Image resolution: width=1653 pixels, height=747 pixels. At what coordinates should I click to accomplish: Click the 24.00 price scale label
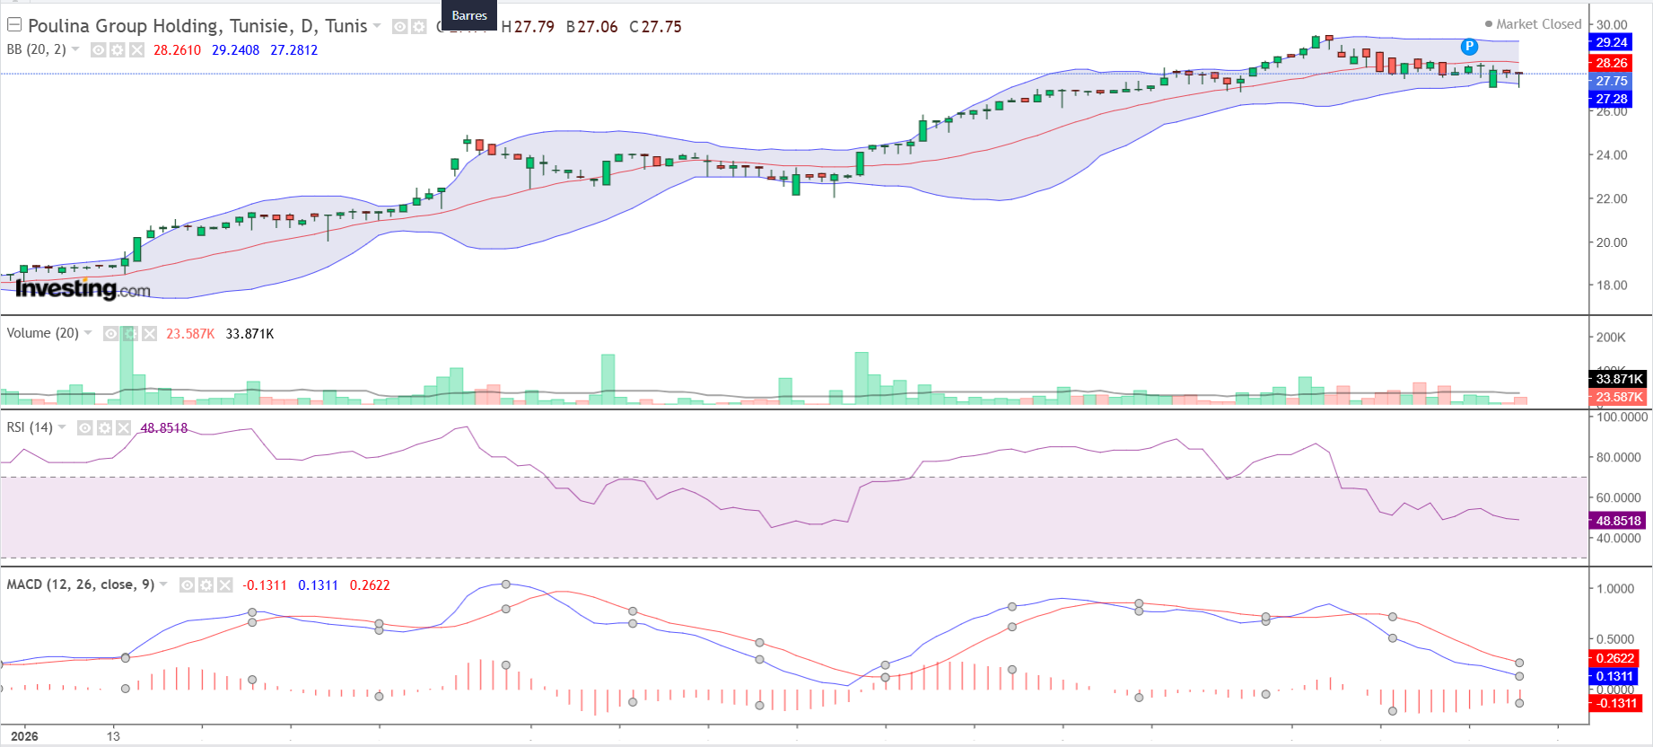pos(1612,155)
